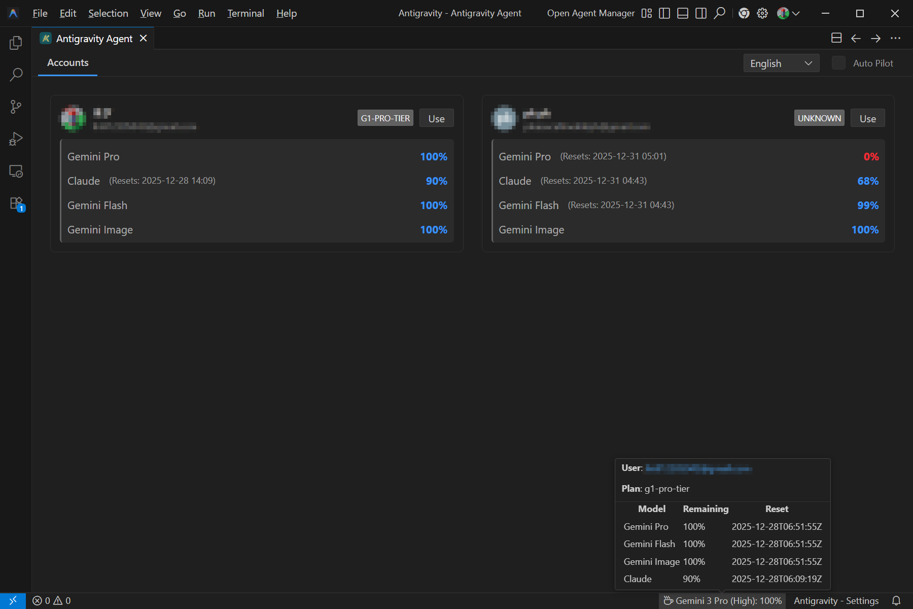The height and width of the screenshot is (609, 913).
Task: Open the Explorer view in activity bar
Action: 16,43
